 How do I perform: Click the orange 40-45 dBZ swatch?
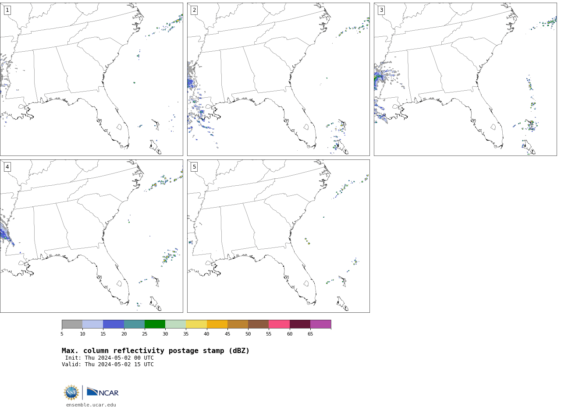[x=217, y=324]
